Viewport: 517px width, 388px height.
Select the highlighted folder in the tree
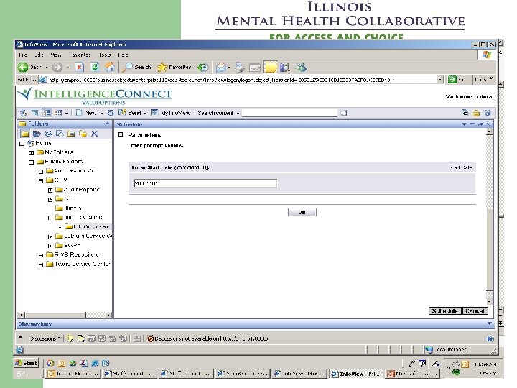pos(92,226)
